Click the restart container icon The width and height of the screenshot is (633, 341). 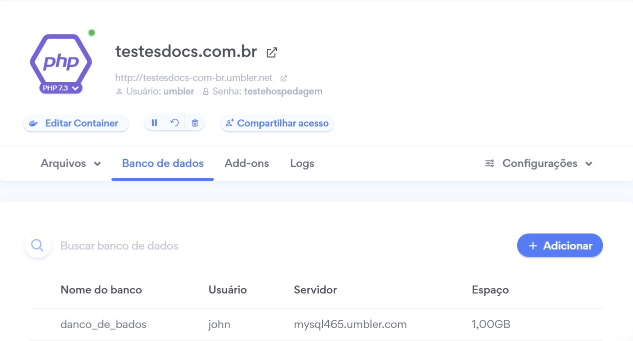174,123
